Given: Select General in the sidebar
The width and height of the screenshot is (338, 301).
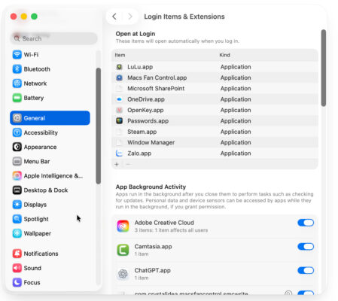Looking at the screenshot, I should tap(50, 118).
